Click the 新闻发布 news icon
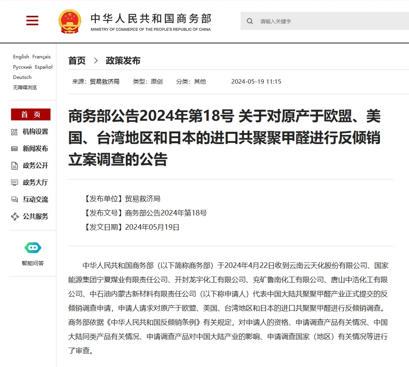The image size is (409, 367). (14, 149)
